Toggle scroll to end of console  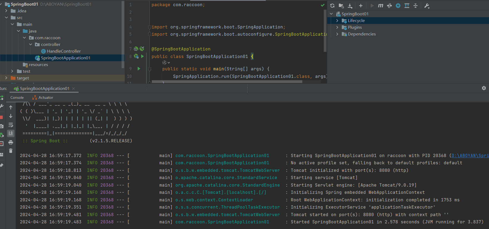click(x=11, y=133)
